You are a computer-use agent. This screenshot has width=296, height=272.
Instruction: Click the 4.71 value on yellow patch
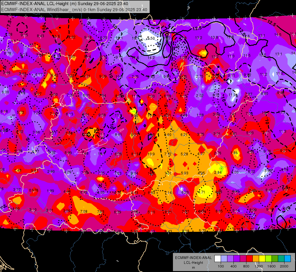click(x=201, y=192)
